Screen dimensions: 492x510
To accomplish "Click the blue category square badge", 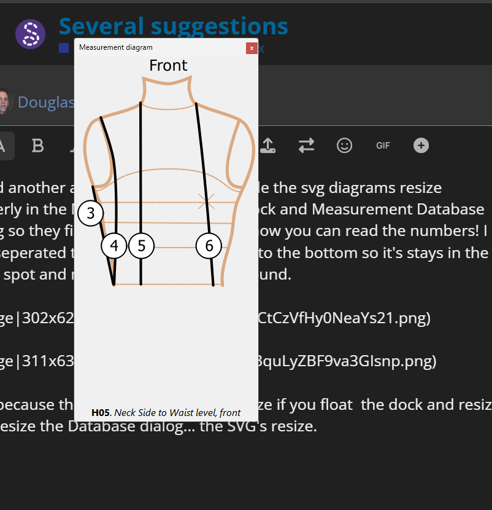I will (64, 48).
